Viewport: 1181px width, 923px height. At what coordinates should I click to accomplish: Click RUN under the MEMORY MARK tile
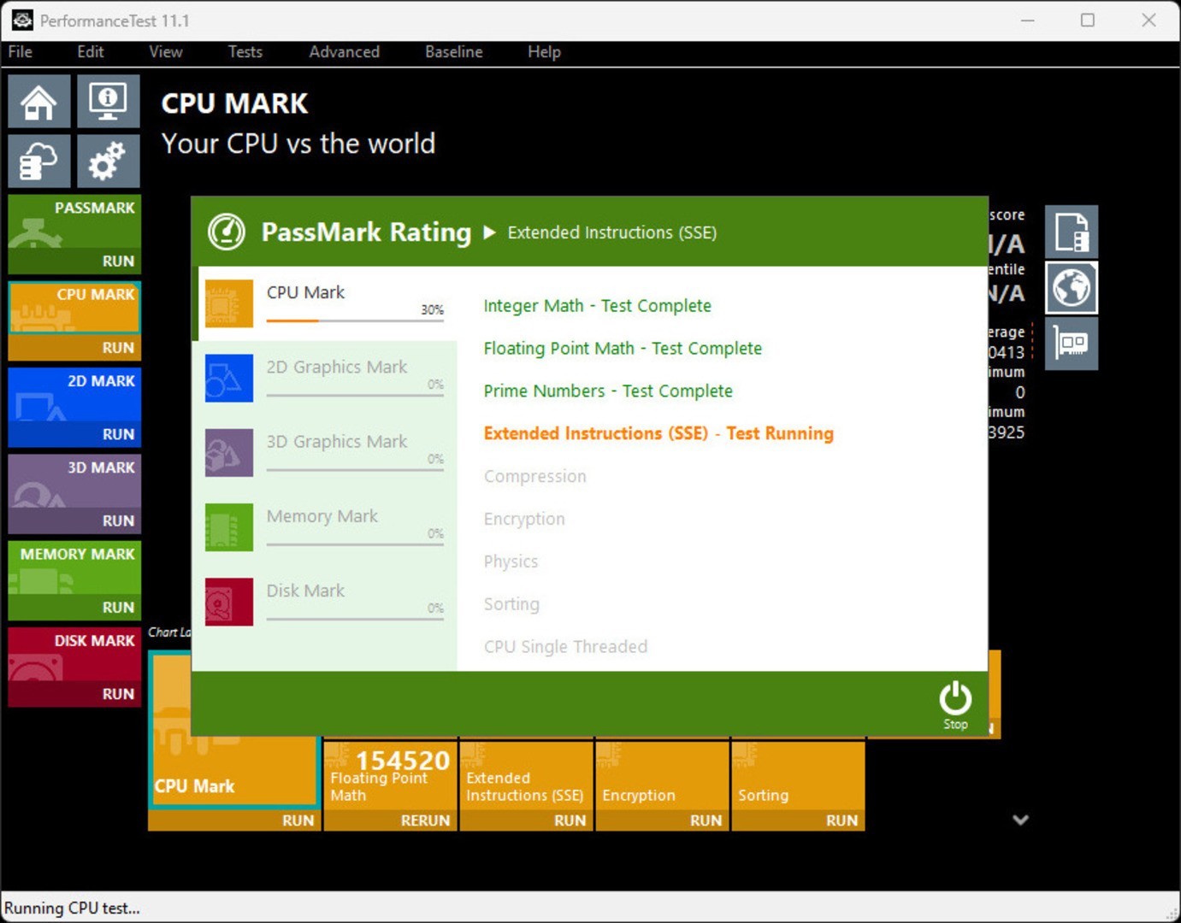(118, 608)
